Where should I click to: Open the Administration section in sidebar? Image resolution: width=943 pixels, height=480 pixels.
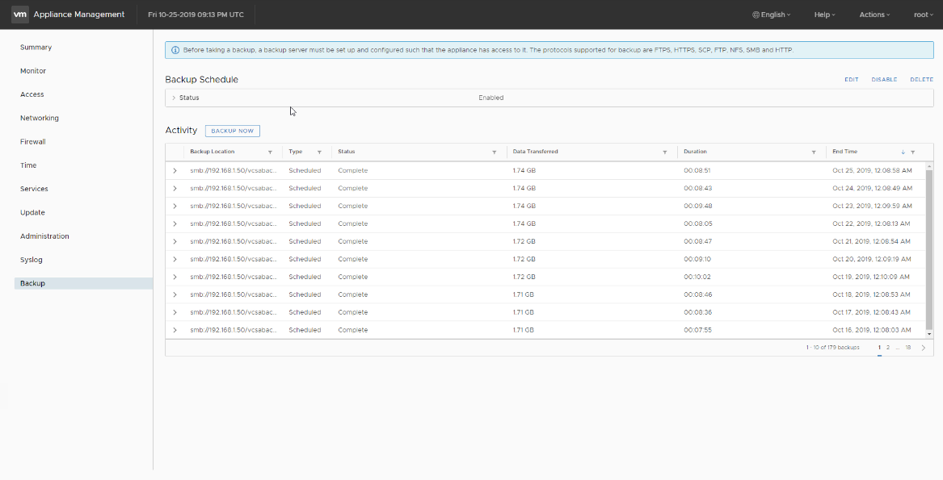(x=44, y=236)
